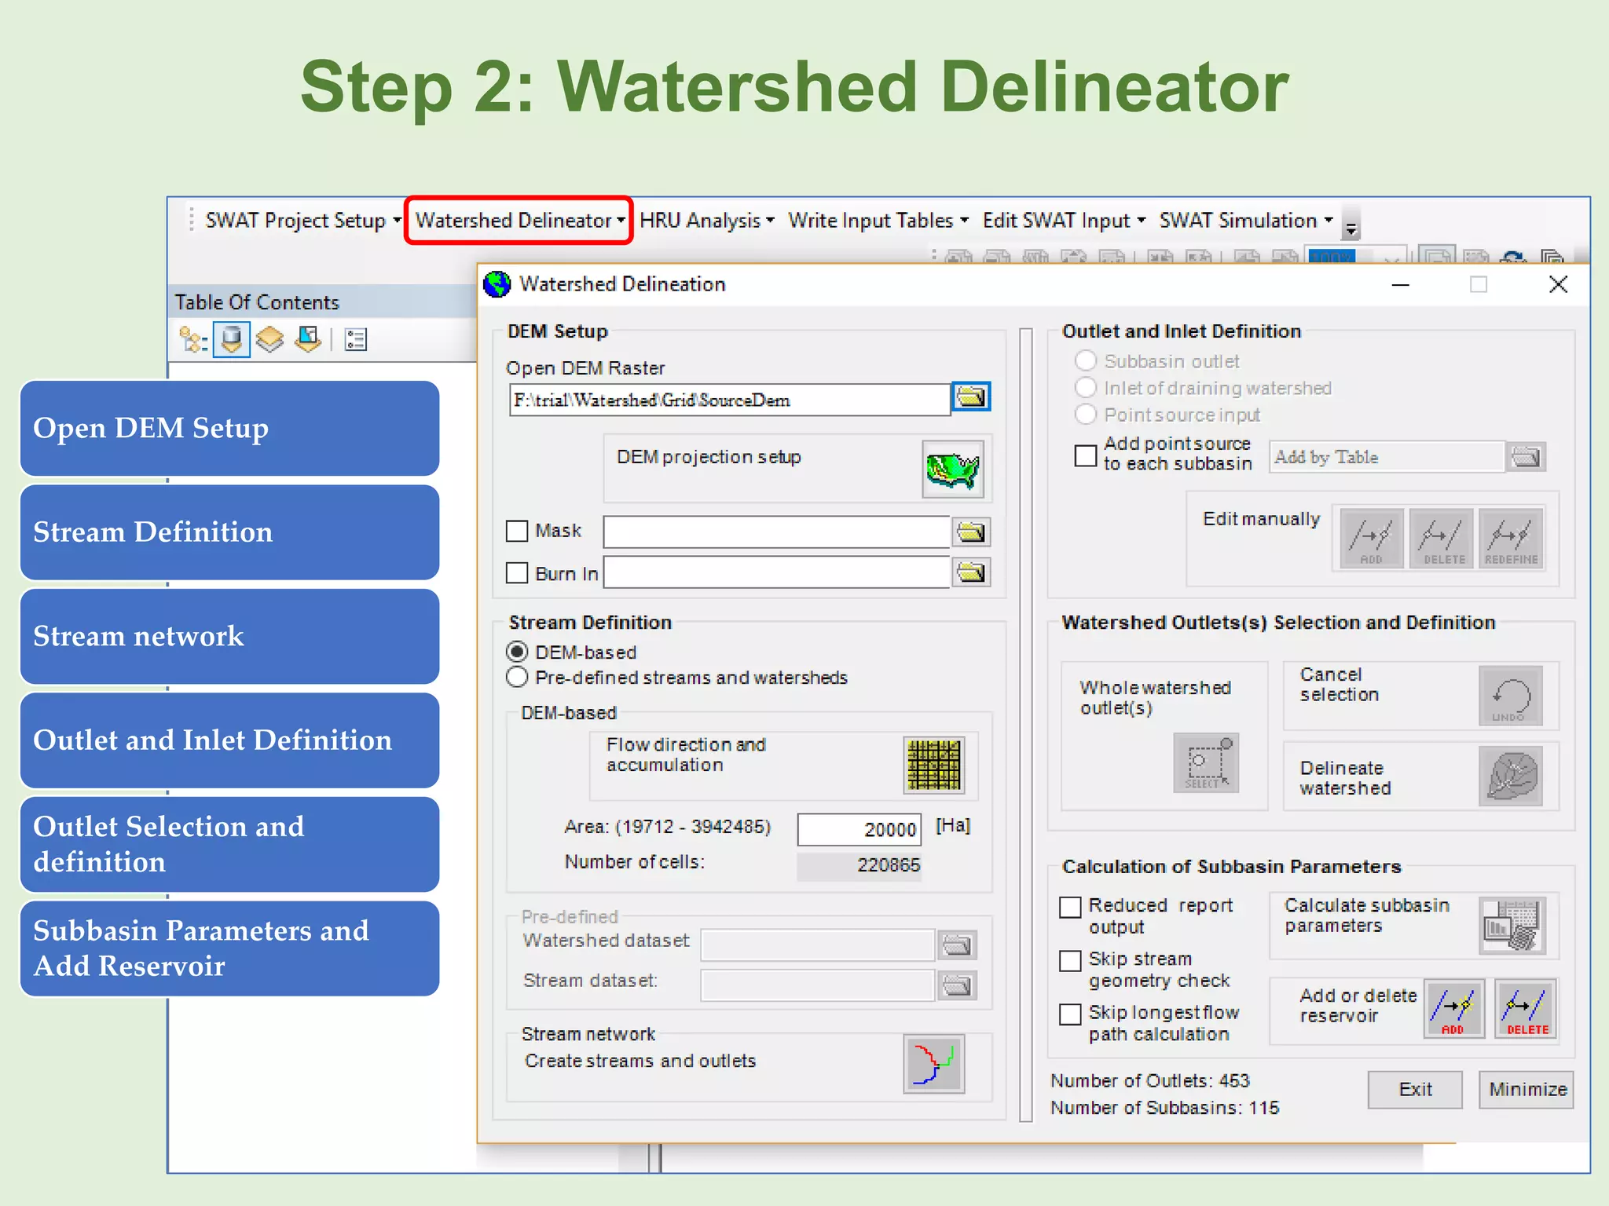Screen dimensions: 1609x1206
Task: Open HRU Analysis dropdown menu
Action: click(x=707, y=221)
